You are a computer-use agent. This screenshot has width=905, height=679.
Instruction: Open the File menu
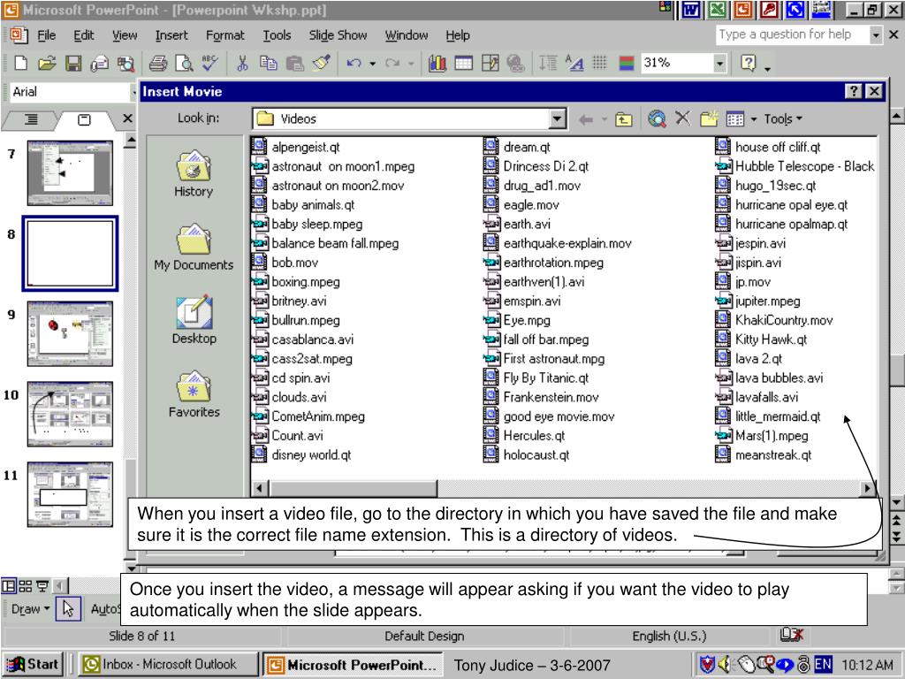[46, 35]
